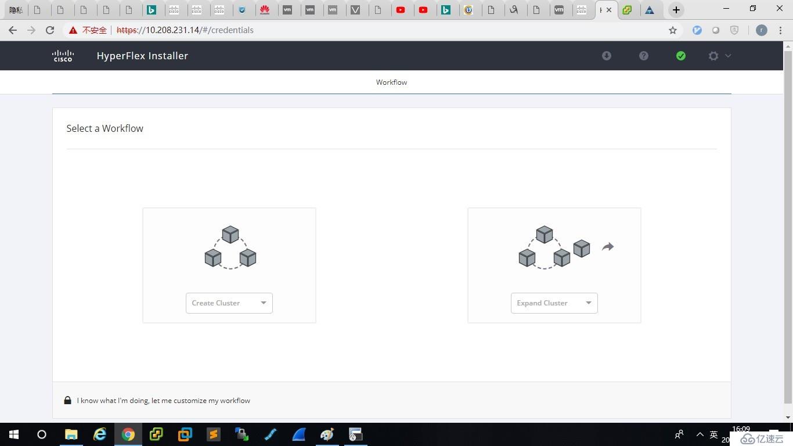Open Wireshark shark-fin taskbar icon
The width and height of the screenshot is (793, 446).
(x=299, y=434)
